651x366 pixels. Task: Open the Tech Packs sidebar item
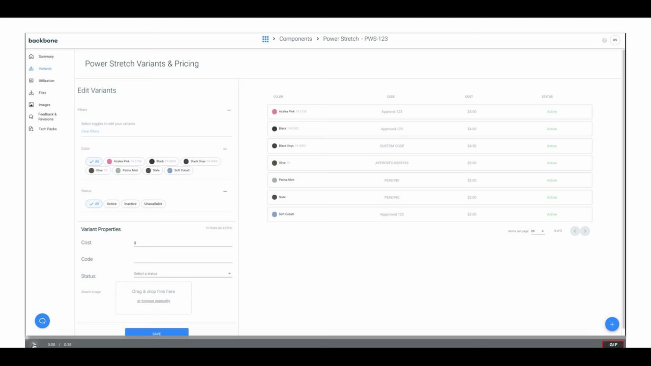[47, 129]
